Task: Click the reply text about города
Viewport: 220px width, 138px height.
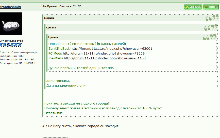Action: click(x=80, y=126)
